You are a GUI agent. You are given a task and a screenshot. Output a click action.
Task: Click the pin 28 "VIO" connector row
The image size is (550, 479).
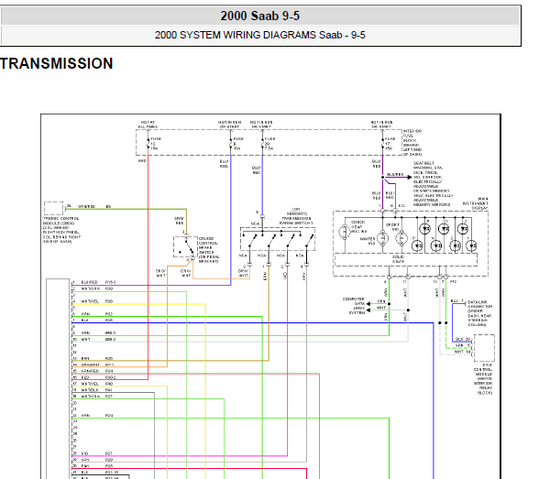93,453
